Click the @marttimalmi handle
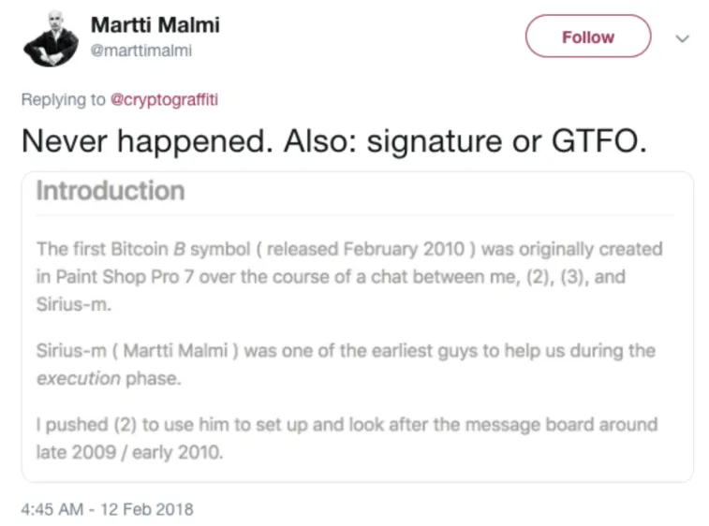The image size is (709, 526). 141,51
